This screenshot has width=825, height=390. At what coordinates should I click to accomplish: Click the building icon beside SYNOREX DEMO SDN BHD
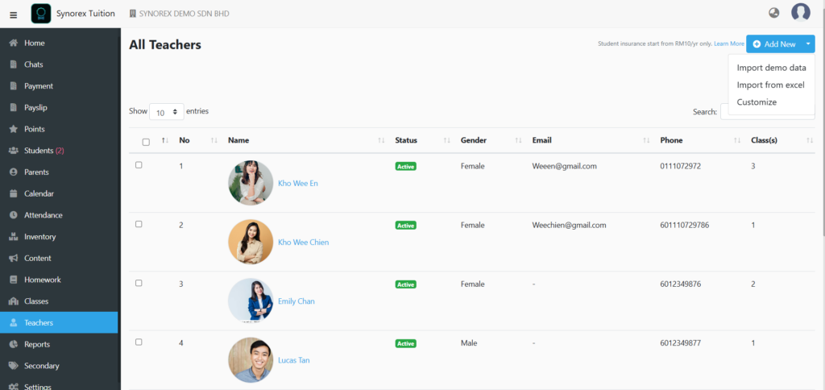coord(133,14)
